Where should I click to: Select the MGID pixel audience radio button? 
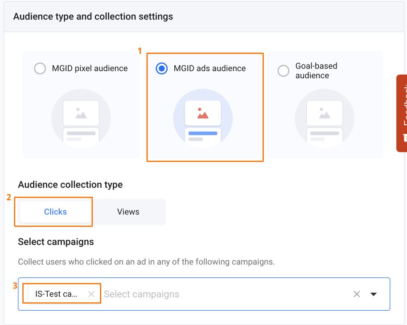[40, 69]
